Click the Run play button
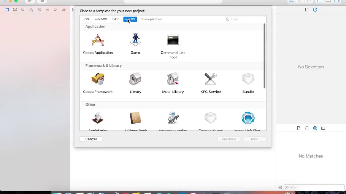 pos(30,1)
